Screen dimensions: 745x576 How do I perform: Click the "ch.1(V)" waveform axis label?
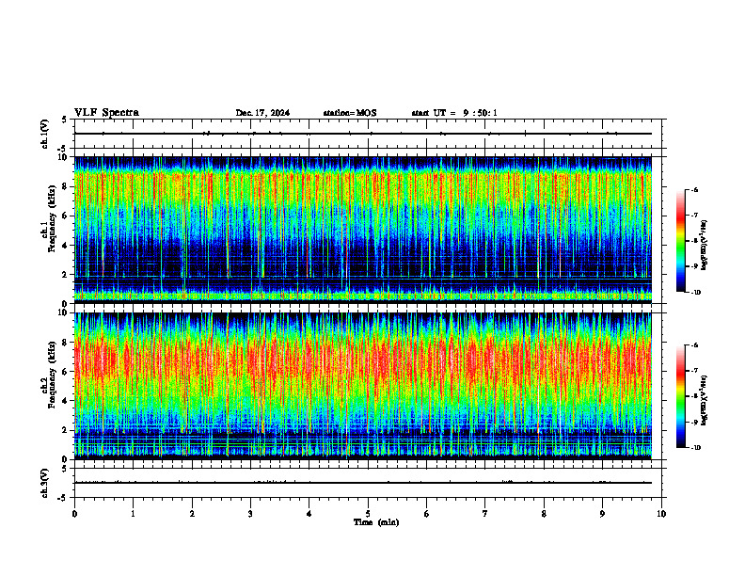(x=45, y=134)
